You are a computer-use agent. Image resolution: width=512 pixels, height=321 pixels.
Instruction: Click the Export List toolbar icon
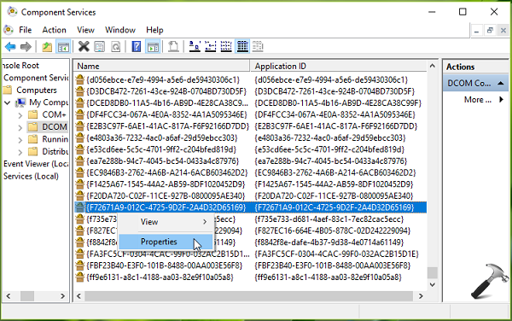pyautogui.click(x=173, y=47)
